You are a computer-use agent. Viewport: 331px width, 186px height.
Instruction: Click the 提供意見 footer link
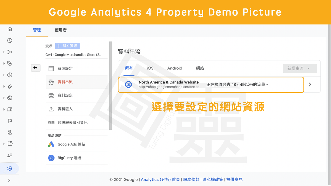coord(234,180)
